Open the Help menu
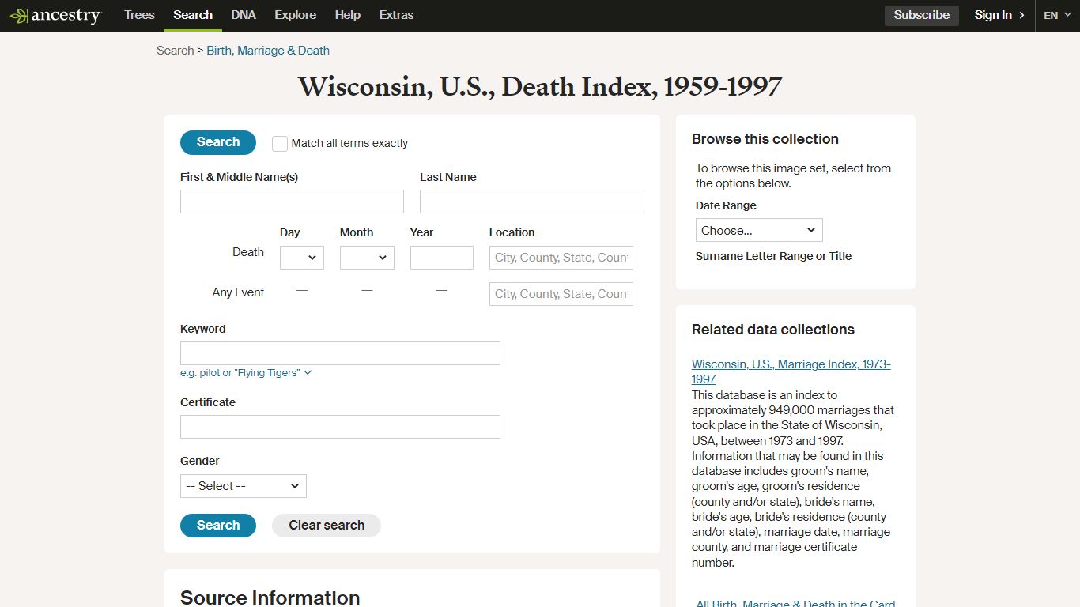 click(348, 15)
